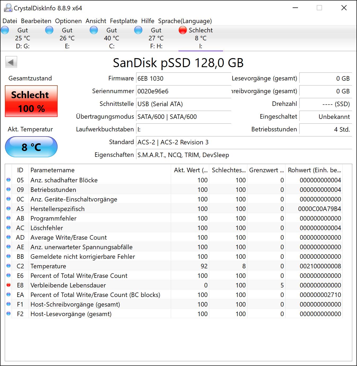Click raw value 0000C00A79B4
The height and width of the screenshot is (366, 357).
coord(320,209)
